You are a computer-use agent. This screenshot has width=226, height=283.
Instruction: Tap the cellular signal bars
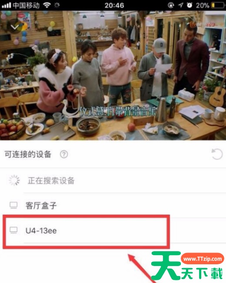point(7,5)
